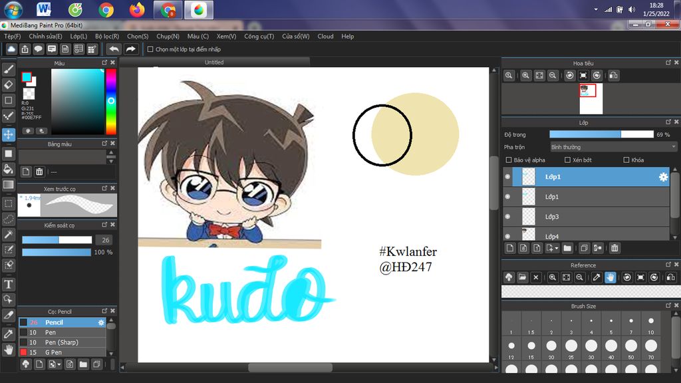Screen dimensions: 681x383
Task: Open reference image folder icon
Action: pyautogui.click(x=523, y=277)
